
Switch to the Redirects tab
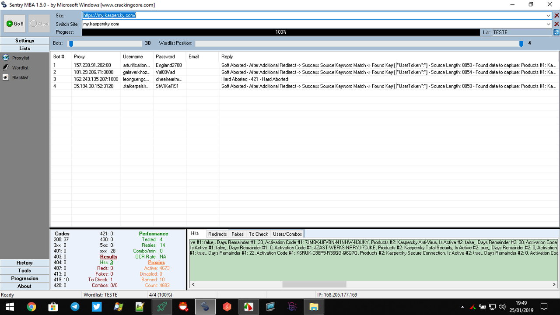[217, 234]
